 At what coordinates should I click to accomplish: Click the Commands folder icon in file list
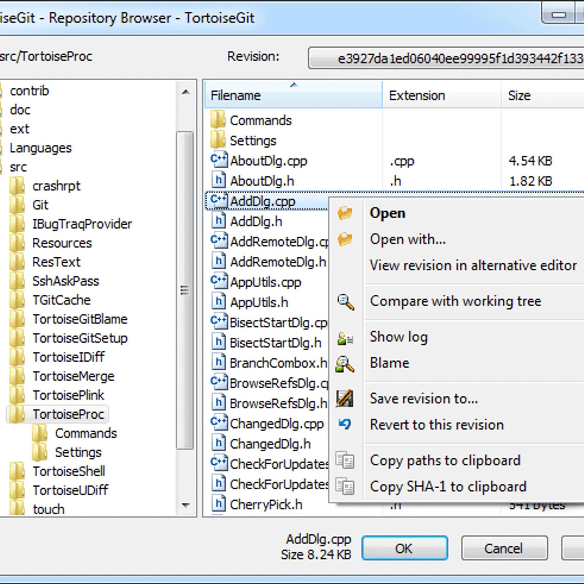coord(218,120)
